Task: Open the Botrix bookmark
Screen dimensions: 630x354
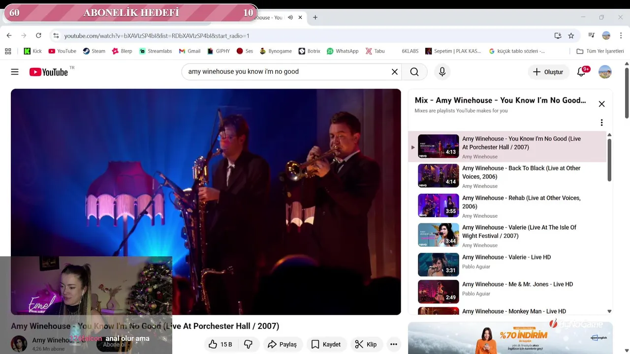Action: 309,51
